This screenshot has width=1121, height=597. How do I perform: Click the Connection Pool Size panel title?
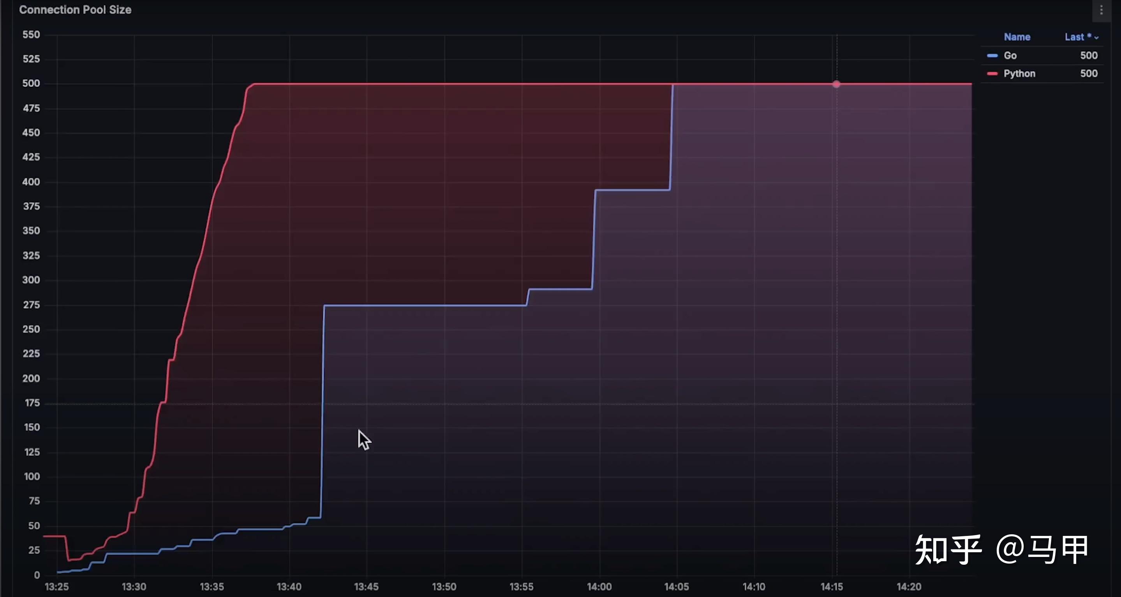point(75,10)
